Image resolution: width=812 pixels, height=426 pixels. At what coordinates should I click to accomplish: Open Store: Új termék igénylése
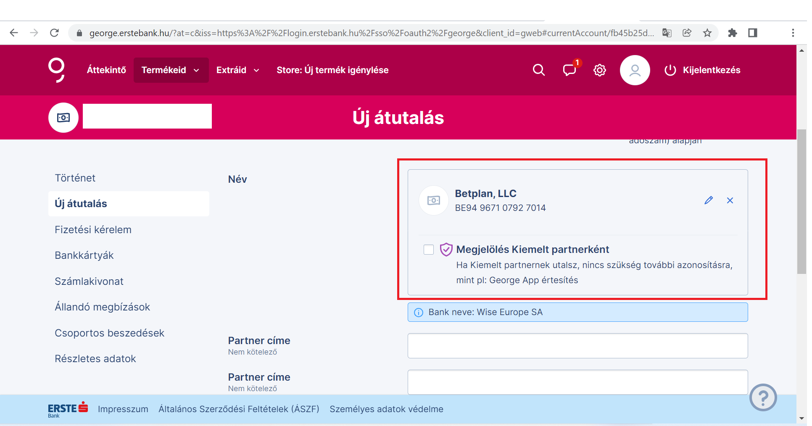332,70
